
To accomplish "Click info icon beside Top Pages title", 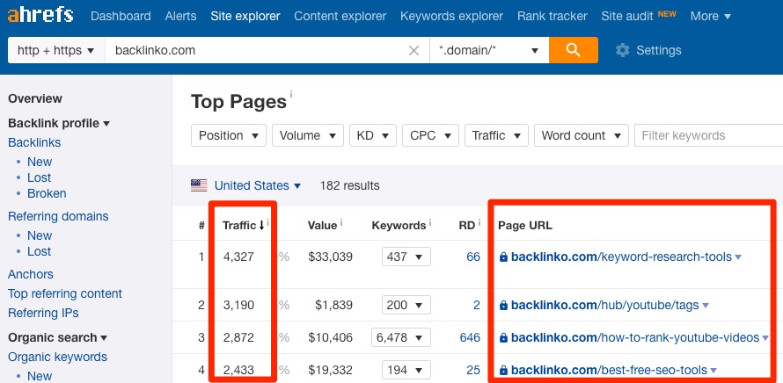I will [x=291, y=95].
